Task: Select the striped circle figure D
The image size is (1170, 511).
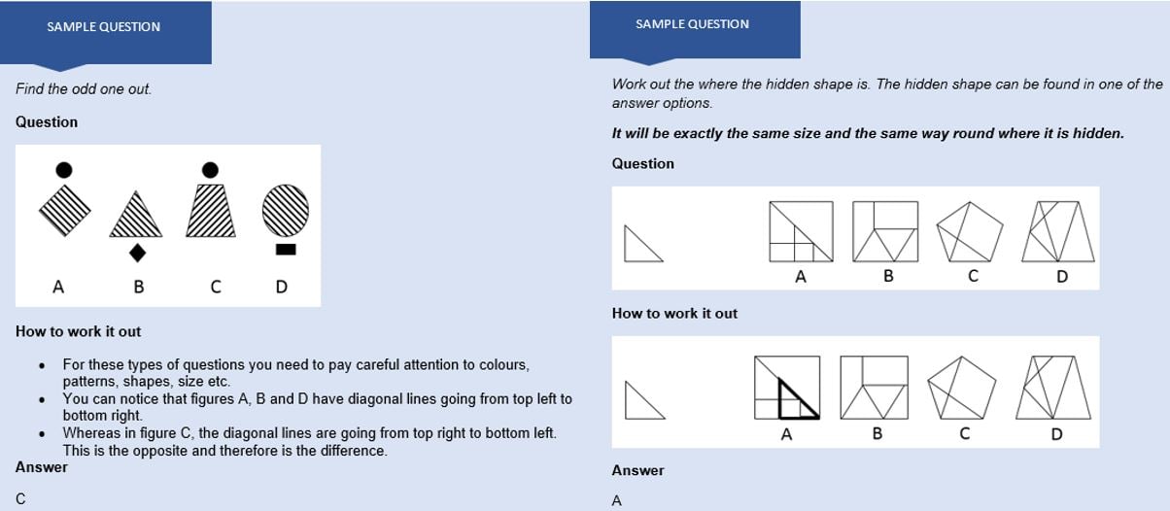Action: pos(286,208)
